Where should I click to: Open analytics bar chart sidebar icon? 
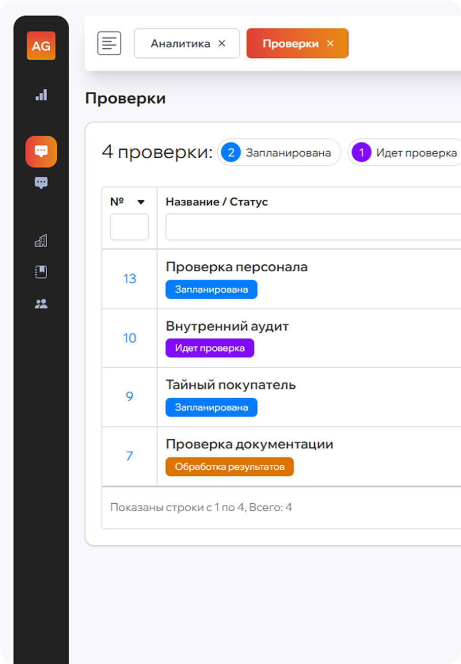point(41,95)
